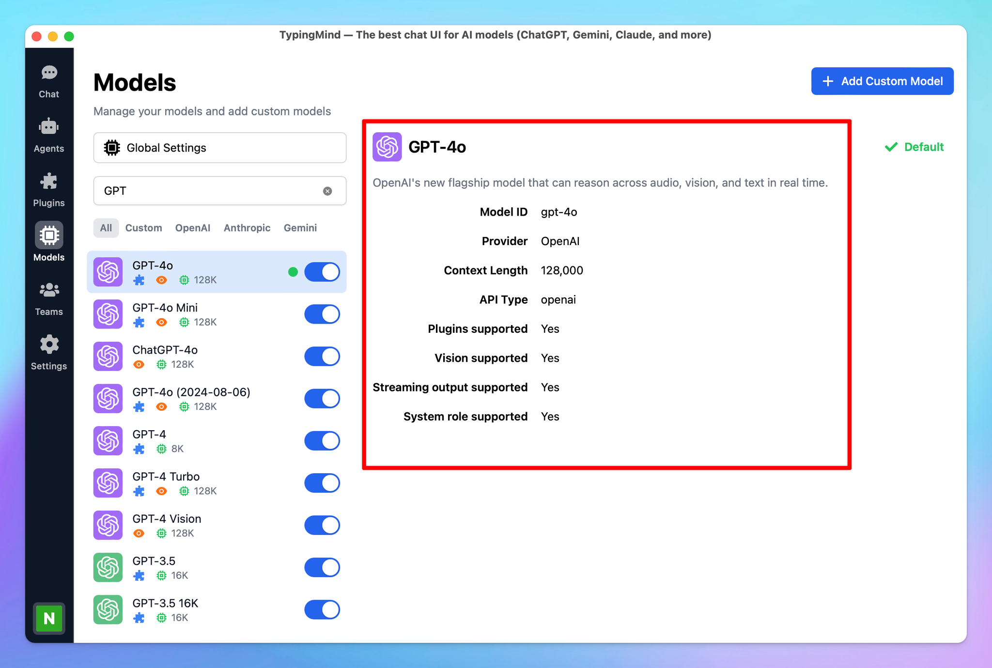Select the GPT-4o Mini row name

[x=165, y=308]
